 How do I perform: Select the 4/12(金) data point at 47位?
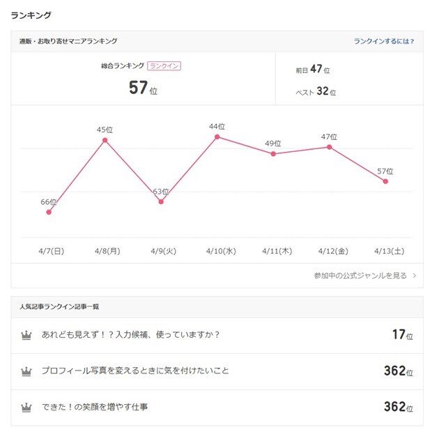point(329,147)
